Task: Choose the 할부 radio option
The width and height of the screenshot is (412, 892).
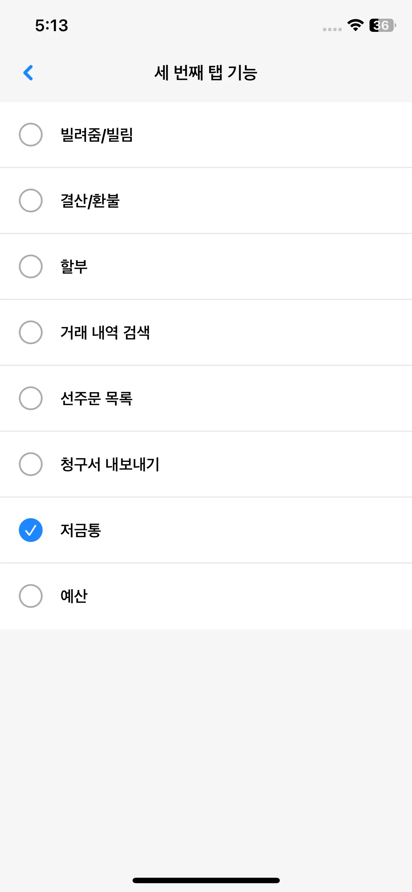Action: [x=31, y=266]
